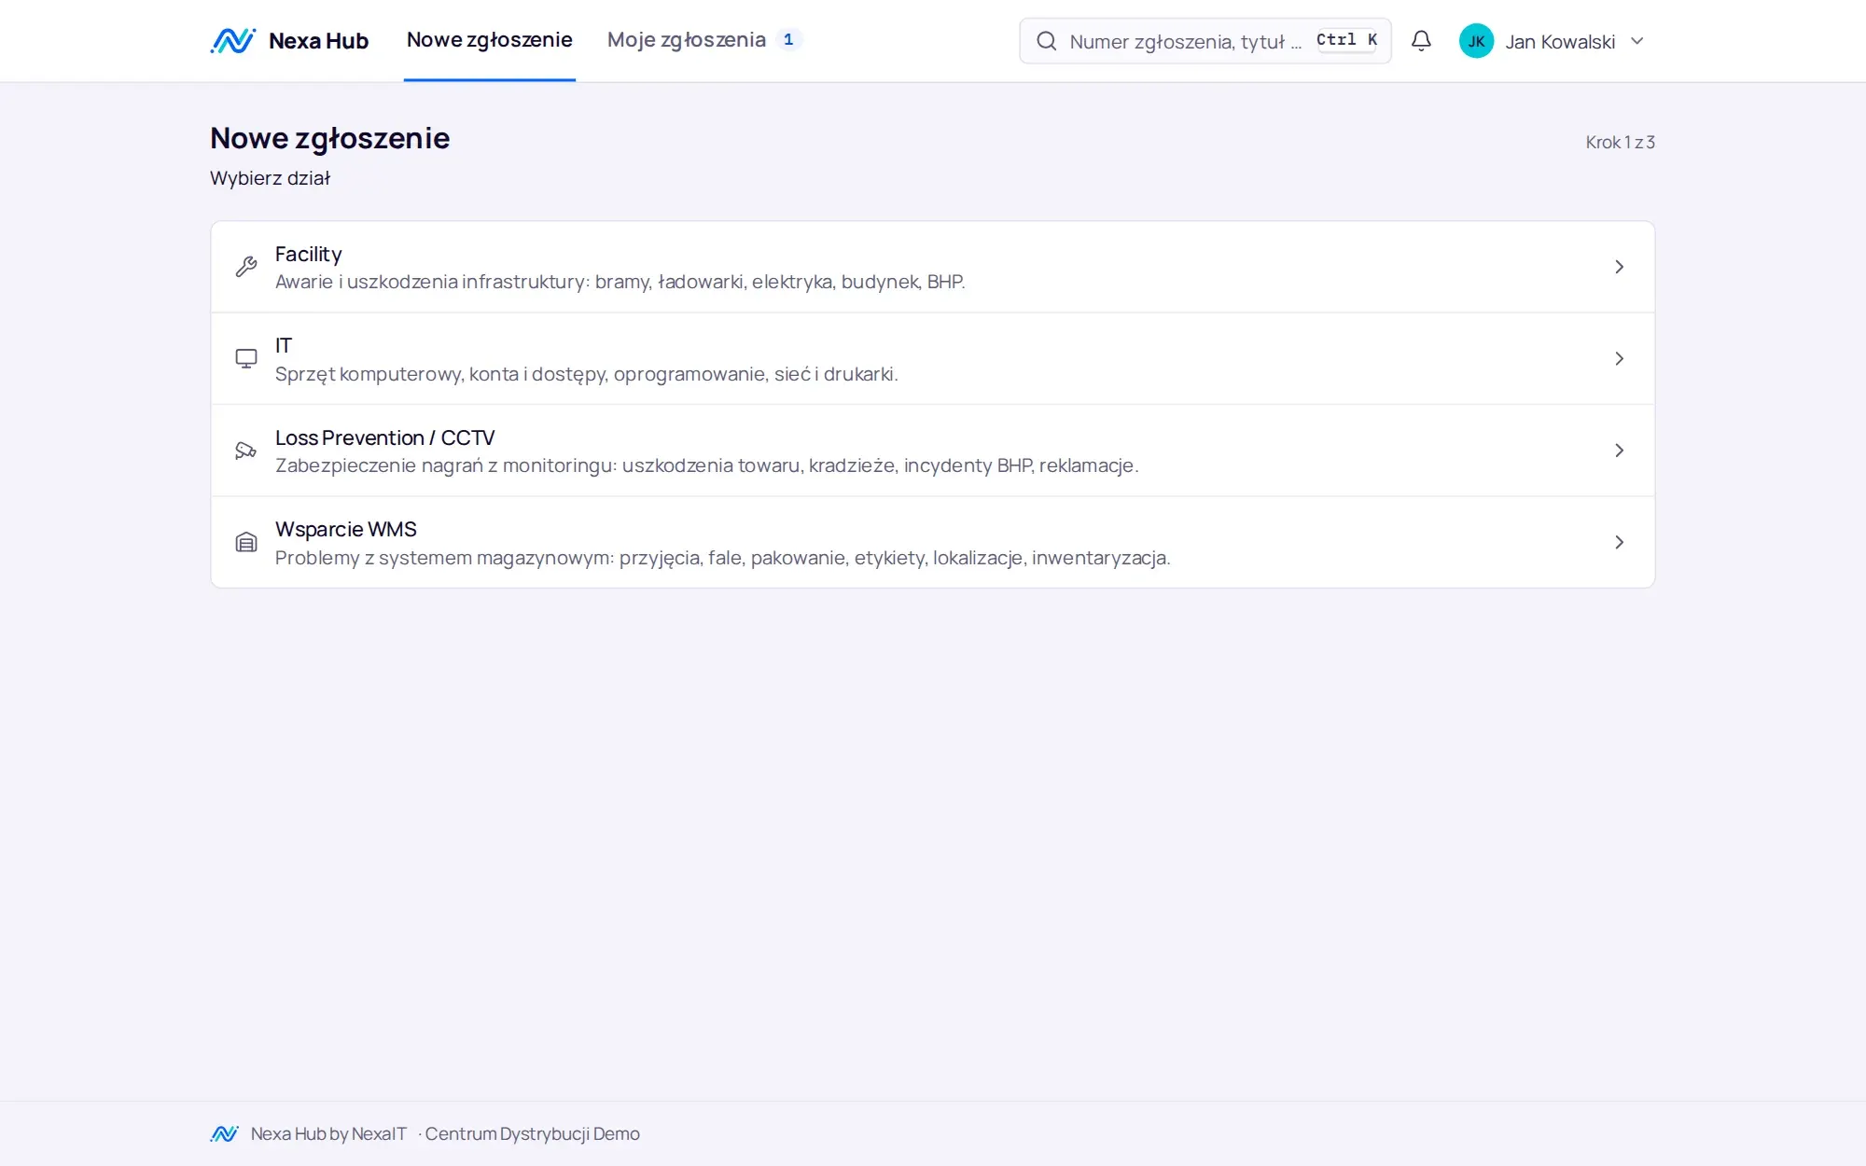Switch to the Nowe zgłoszenie tab
Viewport: 1866px width, 1166px height.
(x=490, y=40)
